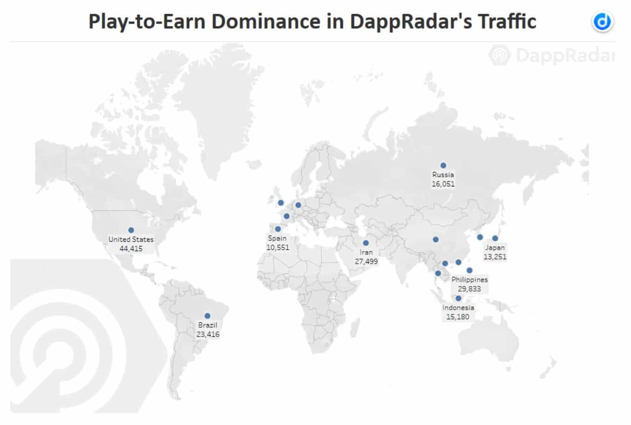Screen dimensions: 631x425
Task: Click the United States 44,415 value label
Action: click(x=131, y=249)
